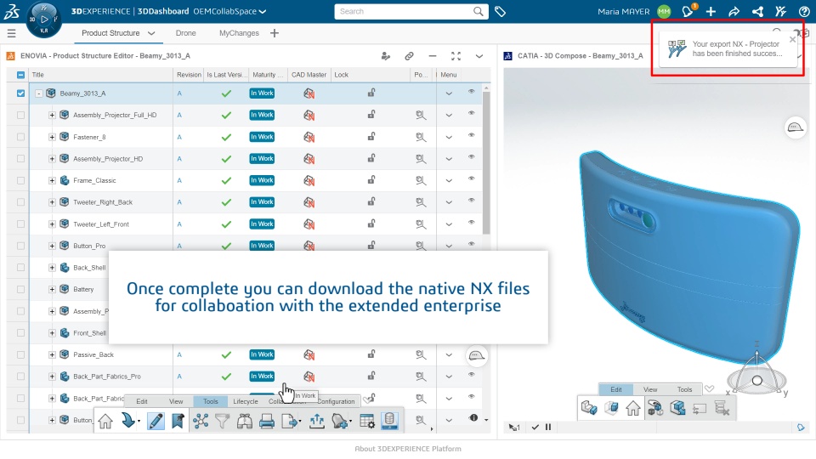Open the table settings icon in toolbar
The height and width of the screenshot is (459, 816).
coord(367,421)
